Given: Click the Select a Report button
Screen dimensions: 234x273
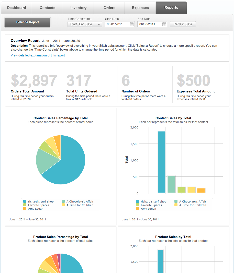Looking at the screenshot, I should [x=28, y=22].
